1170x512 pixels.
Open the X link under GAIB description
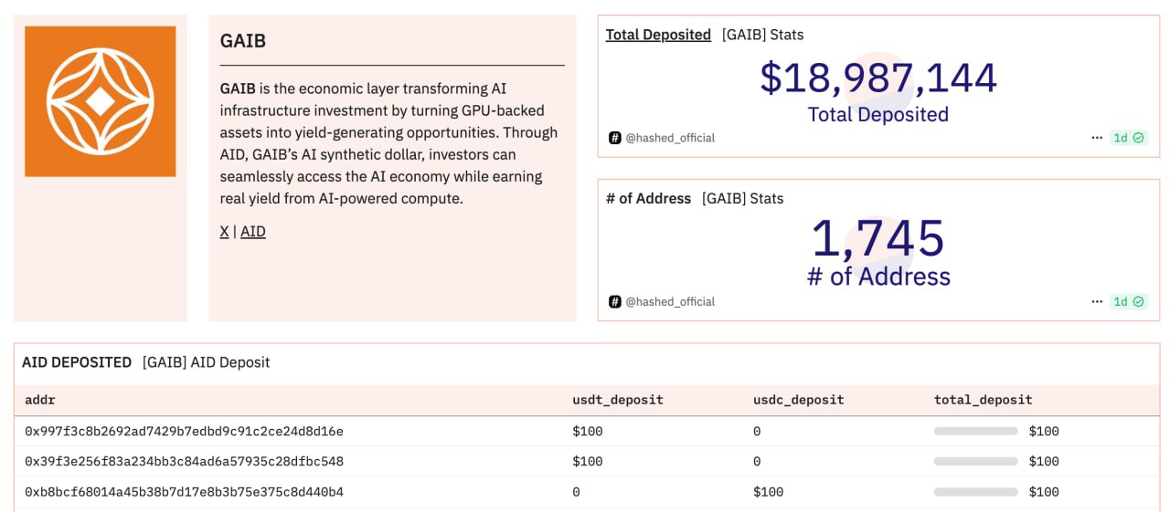coord(224,232)
